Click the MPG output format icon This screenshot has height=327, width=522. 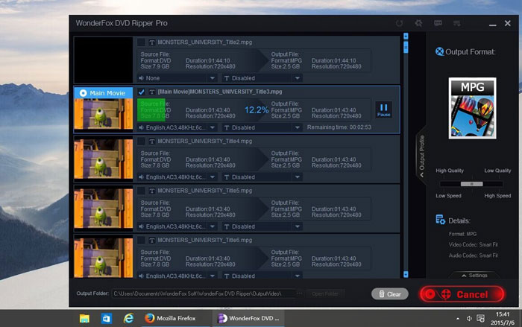coord(472,108)
